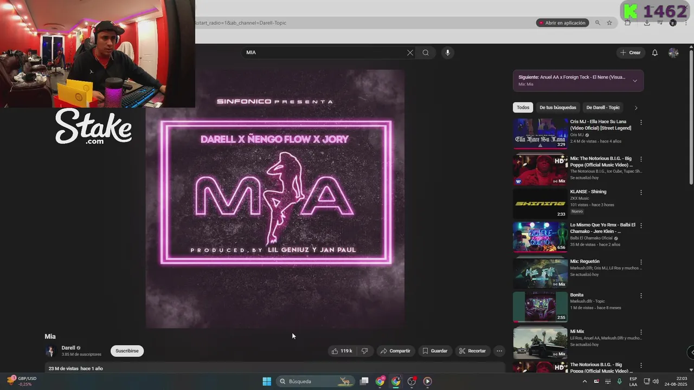Click the zoom magnifier in address bar
The image size is (694, 390).
pyautogui.click(x=597, y=23)
